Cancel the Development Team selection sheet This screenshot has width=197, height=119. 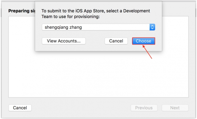pos(116,41)
